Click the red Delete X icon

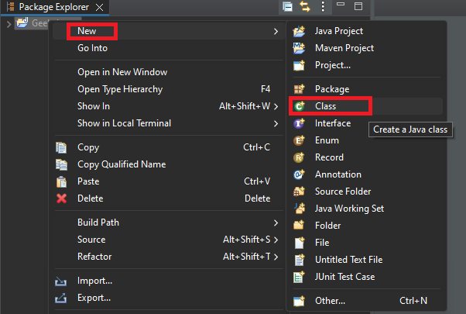coord(61,198)
